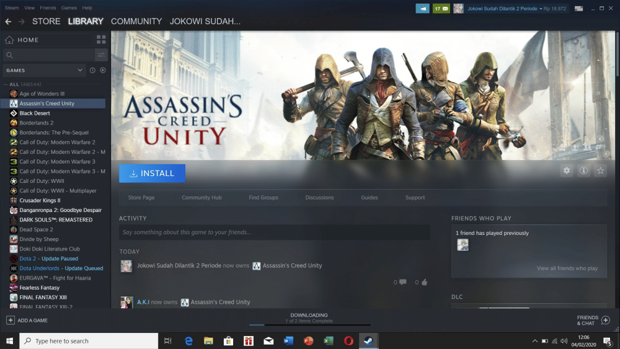Screen dimensions: 620x349
Task: Open the 17 notifications inbox
Action: coord(441,9)
